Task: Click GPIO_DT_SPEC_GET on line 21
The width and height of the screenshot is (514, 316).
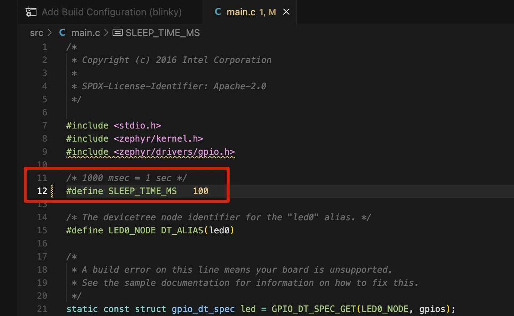Action: coord(314,309)
